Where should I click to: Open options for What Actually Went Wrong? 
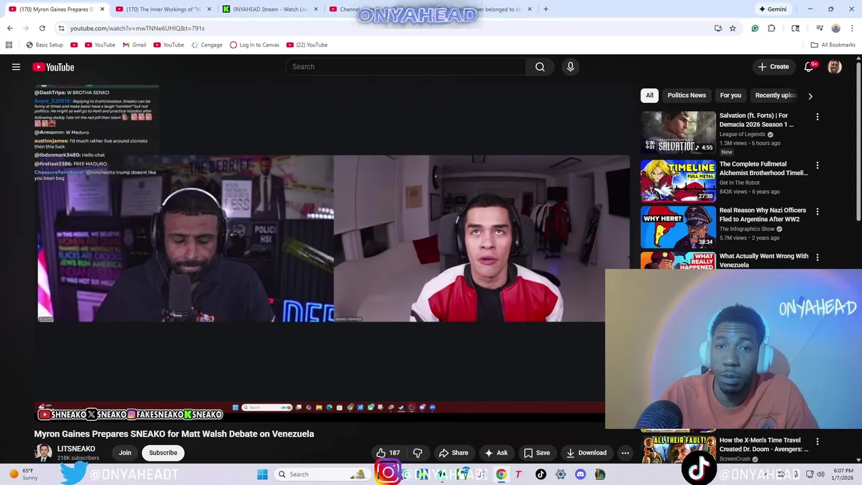click(818, 257)
